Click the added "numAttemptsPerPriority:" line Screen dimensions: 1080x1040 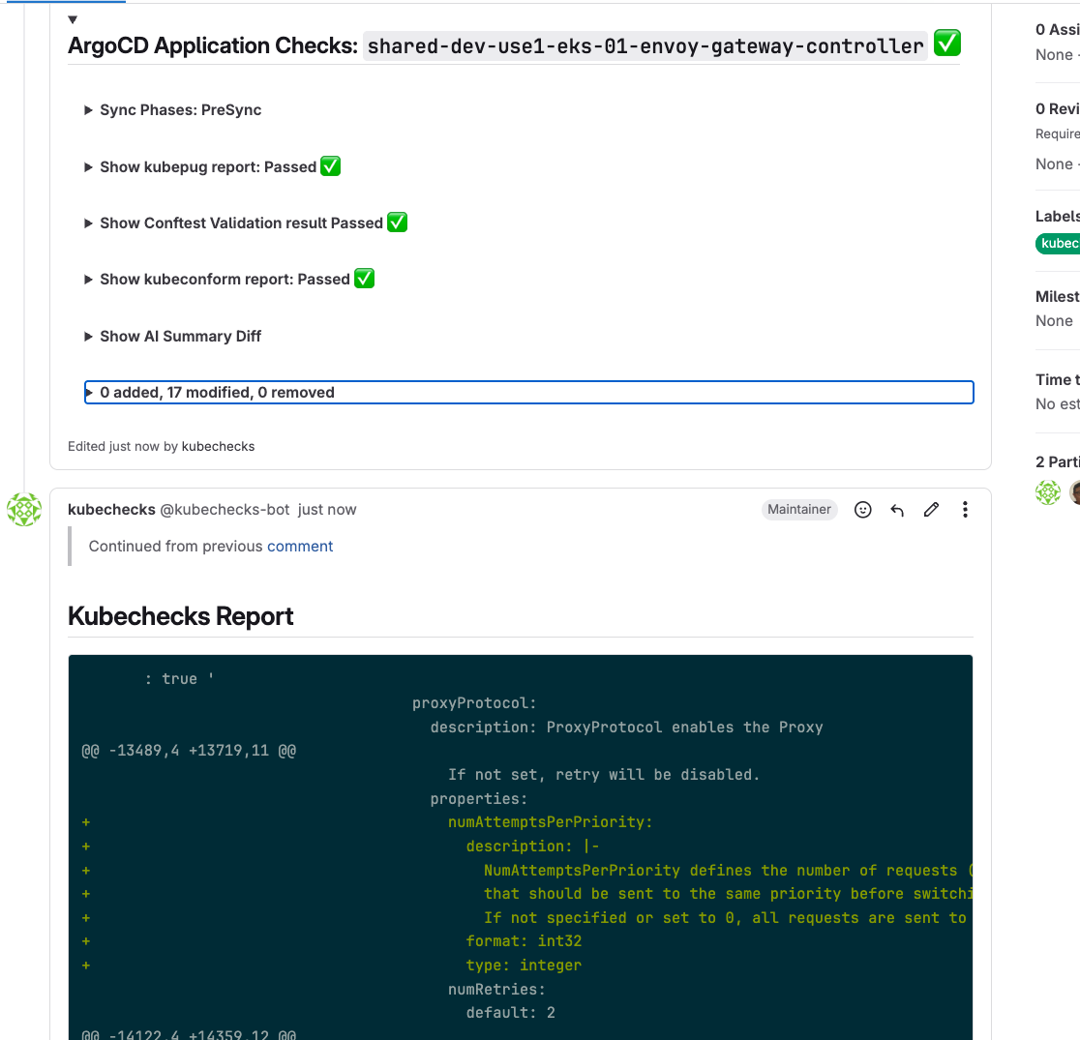550,822
